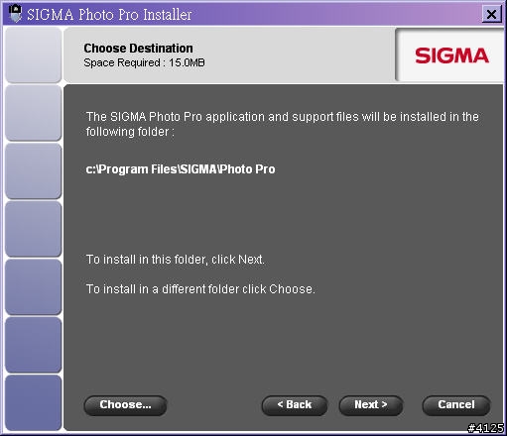This screenshot has height=436, width=507.
Task: Close the SIGMA Photo Pro Installer window
Action: click(491, 14)
